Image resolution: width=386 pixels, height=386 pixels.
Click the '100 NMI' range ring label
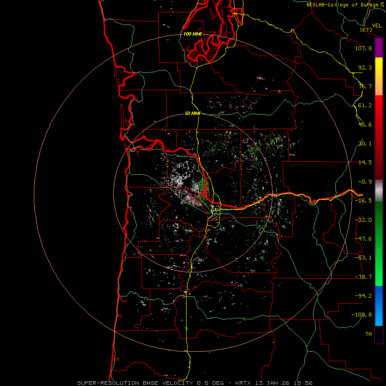(x=193, y=34)
